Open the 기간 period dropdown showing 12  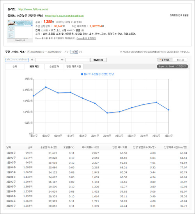[x=74, y=52]
